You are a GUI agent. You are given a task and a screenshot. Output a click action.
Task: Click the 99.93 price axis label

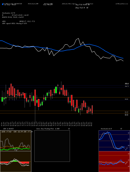[x=127, y=99]
